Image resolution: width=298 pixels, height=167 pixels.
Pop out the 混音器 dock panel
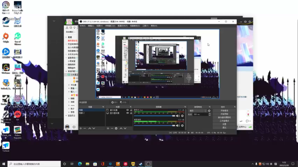(185, 107)
